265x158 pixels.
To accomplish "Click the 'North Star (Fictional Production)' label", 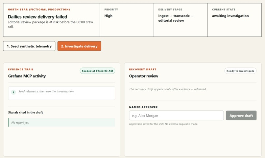I will [x=39, y=10].
